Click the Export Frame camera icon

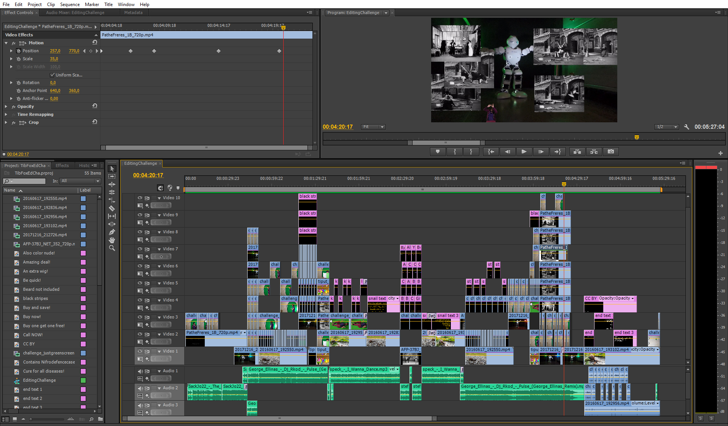(611, 152)
